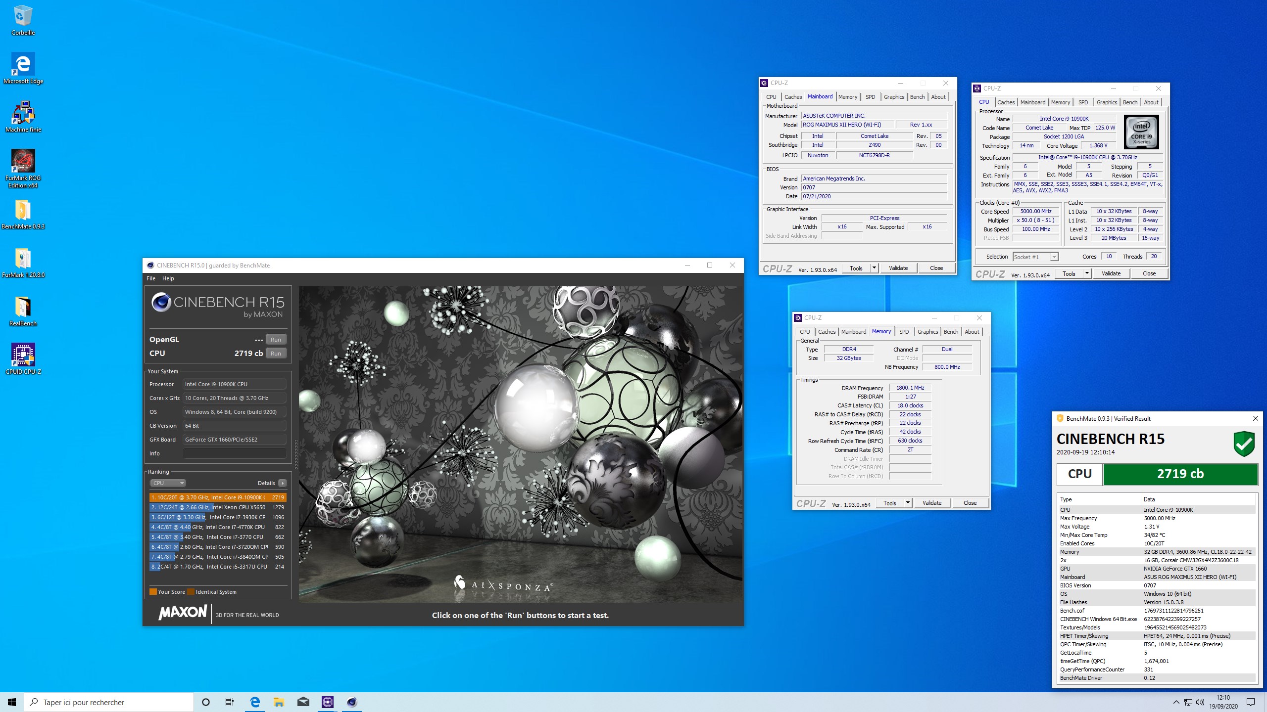The image size is (1267, 712).
Task: Switch to Bench tab in CPU tab CPU-Z window
Action: pos(1130,102)
